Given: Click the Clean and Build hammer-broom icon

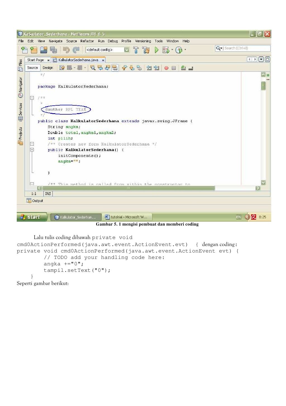Looking at the screenshot, I should (146, 50).
